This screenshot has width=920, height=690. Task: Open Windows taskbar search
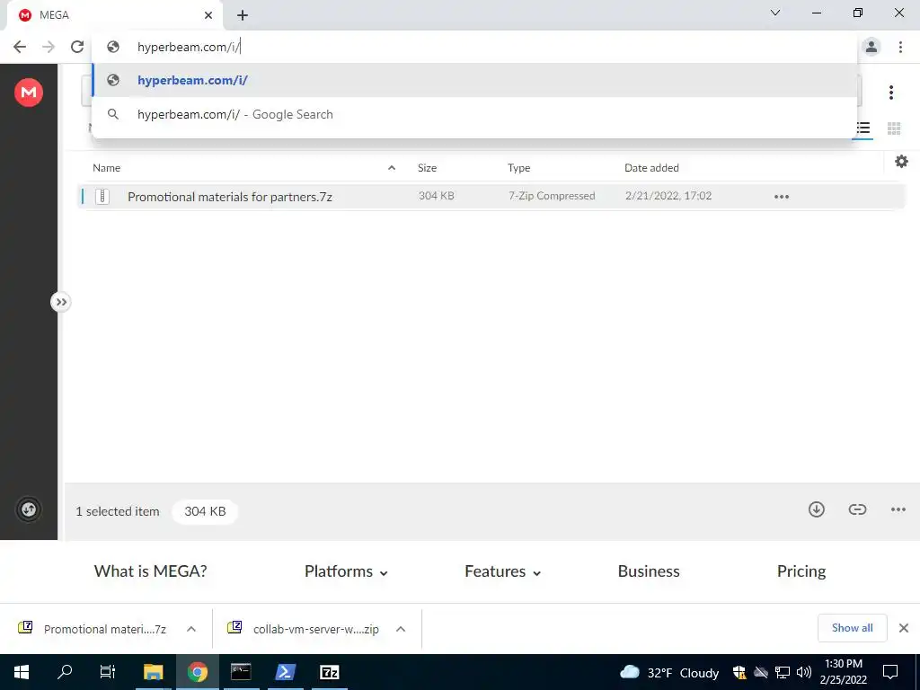[x=65, y=672]
